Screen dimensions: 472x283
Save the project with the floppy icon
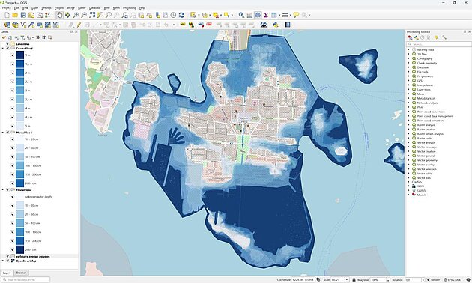point(23,15)
